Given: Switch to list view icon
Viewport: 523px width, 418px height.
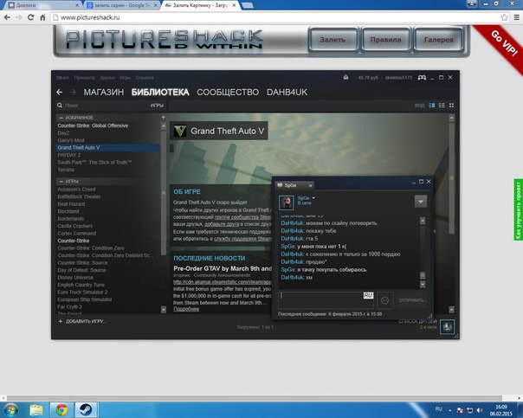Looking at the screenshot, I should [442, 106].
